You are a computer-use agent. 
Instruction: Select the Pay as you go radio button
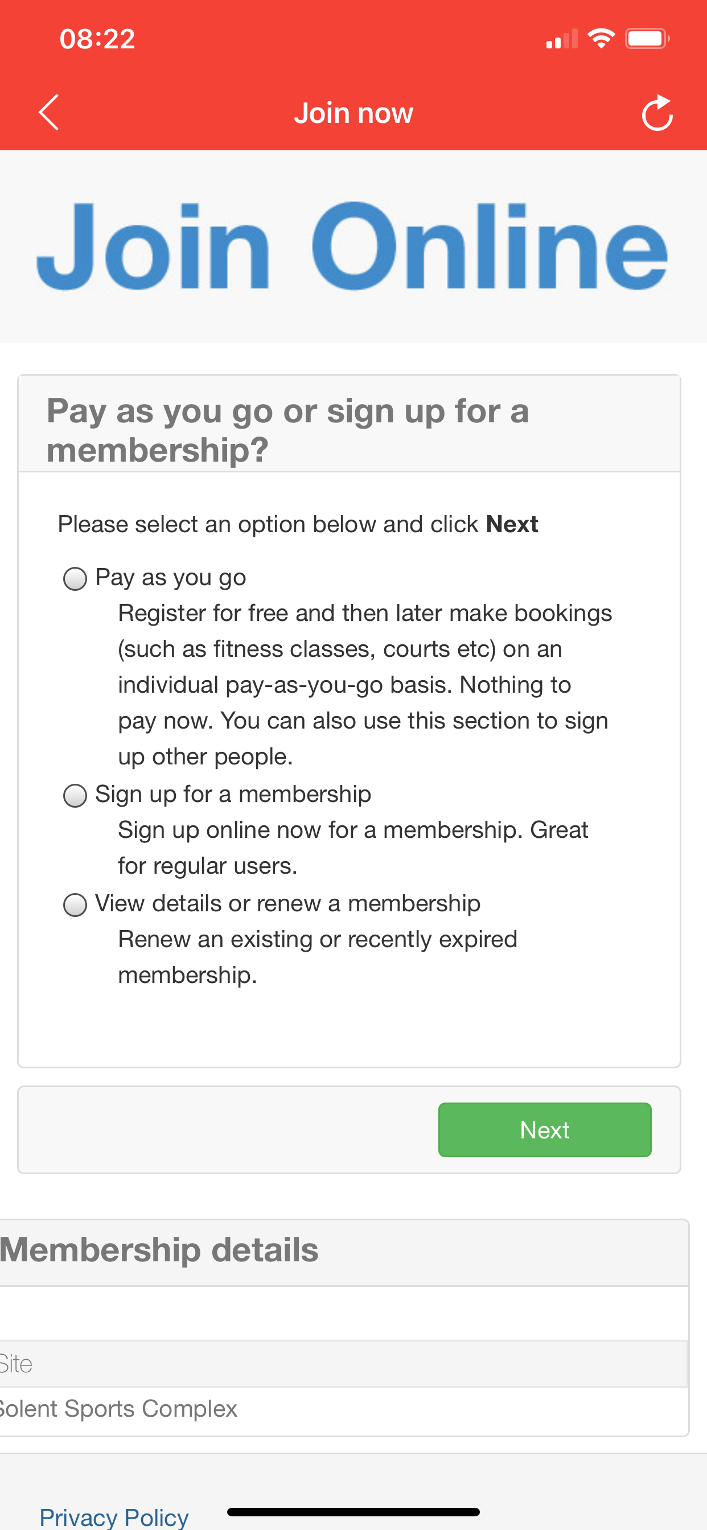(x=76, y=578)
